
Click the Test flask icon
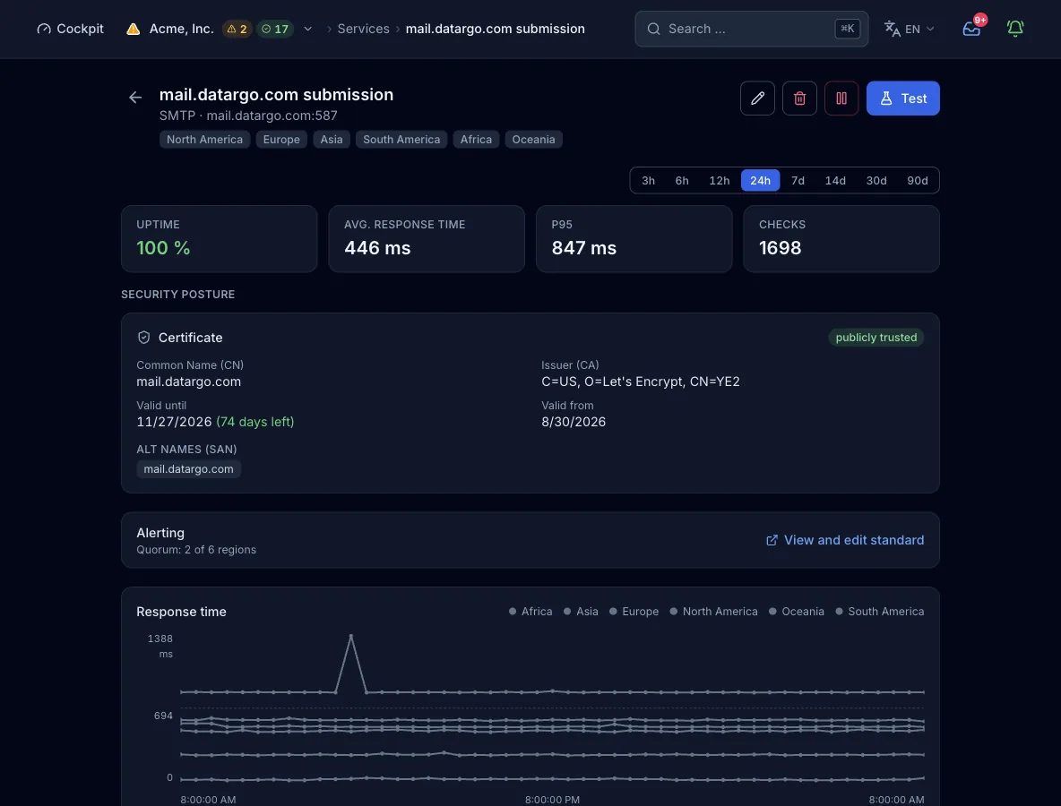885,98
